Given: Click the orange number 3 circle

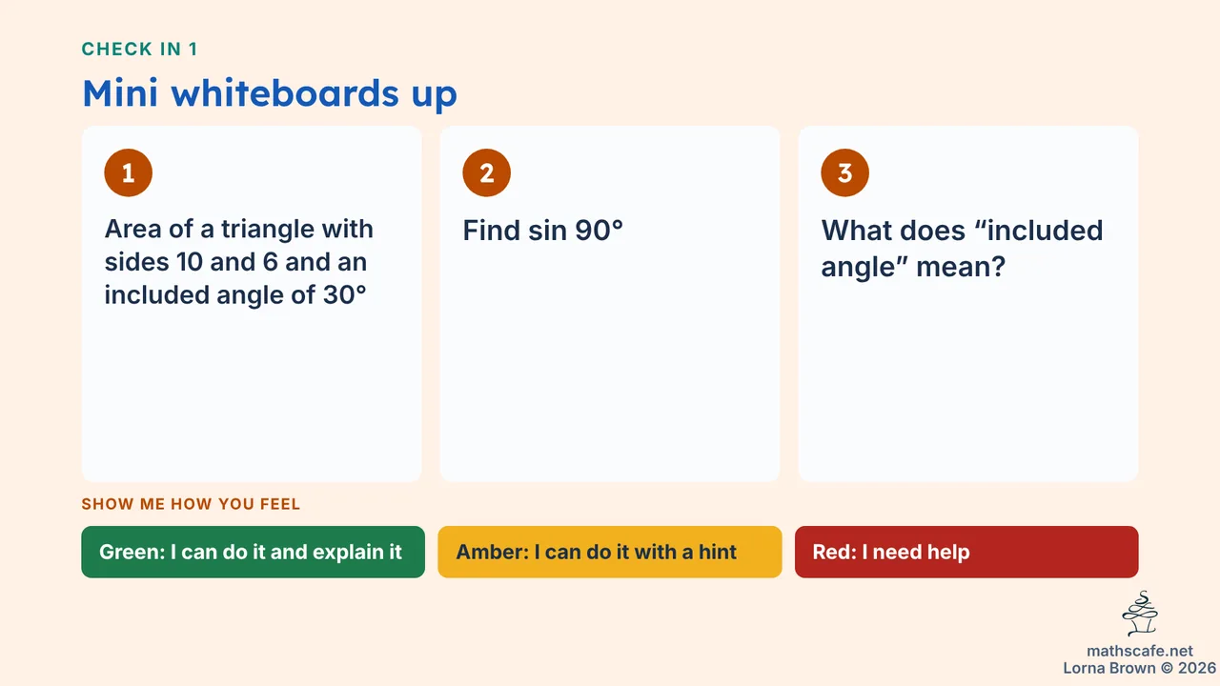Looking at the screenshot, I should [845, 173].
